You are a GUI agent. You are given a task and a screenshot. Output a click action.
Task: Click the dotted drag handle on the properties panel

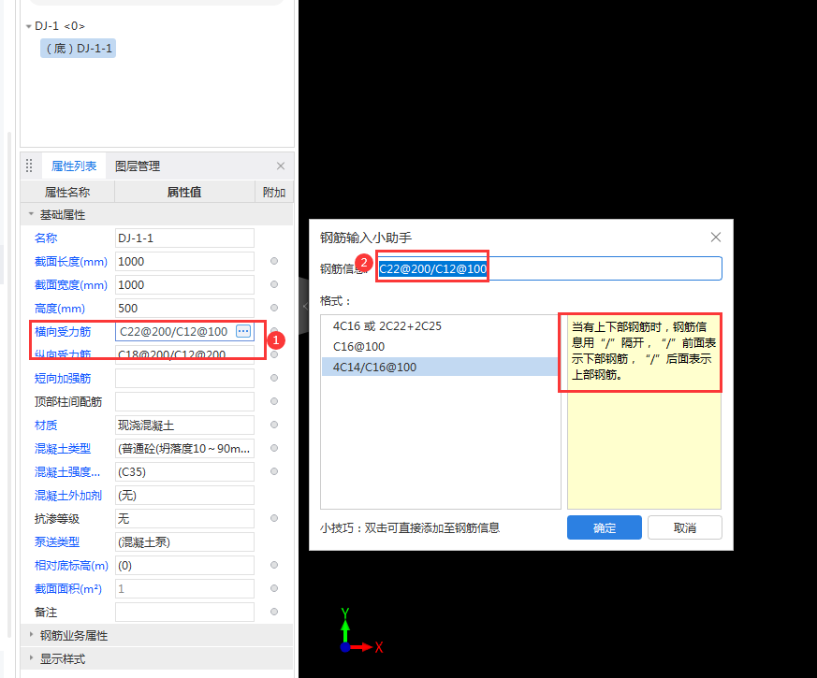[29, 166]
